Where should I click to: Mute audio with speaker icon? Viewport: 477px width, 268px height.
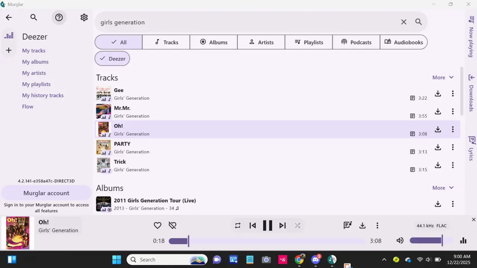click(x=400, y=240)
